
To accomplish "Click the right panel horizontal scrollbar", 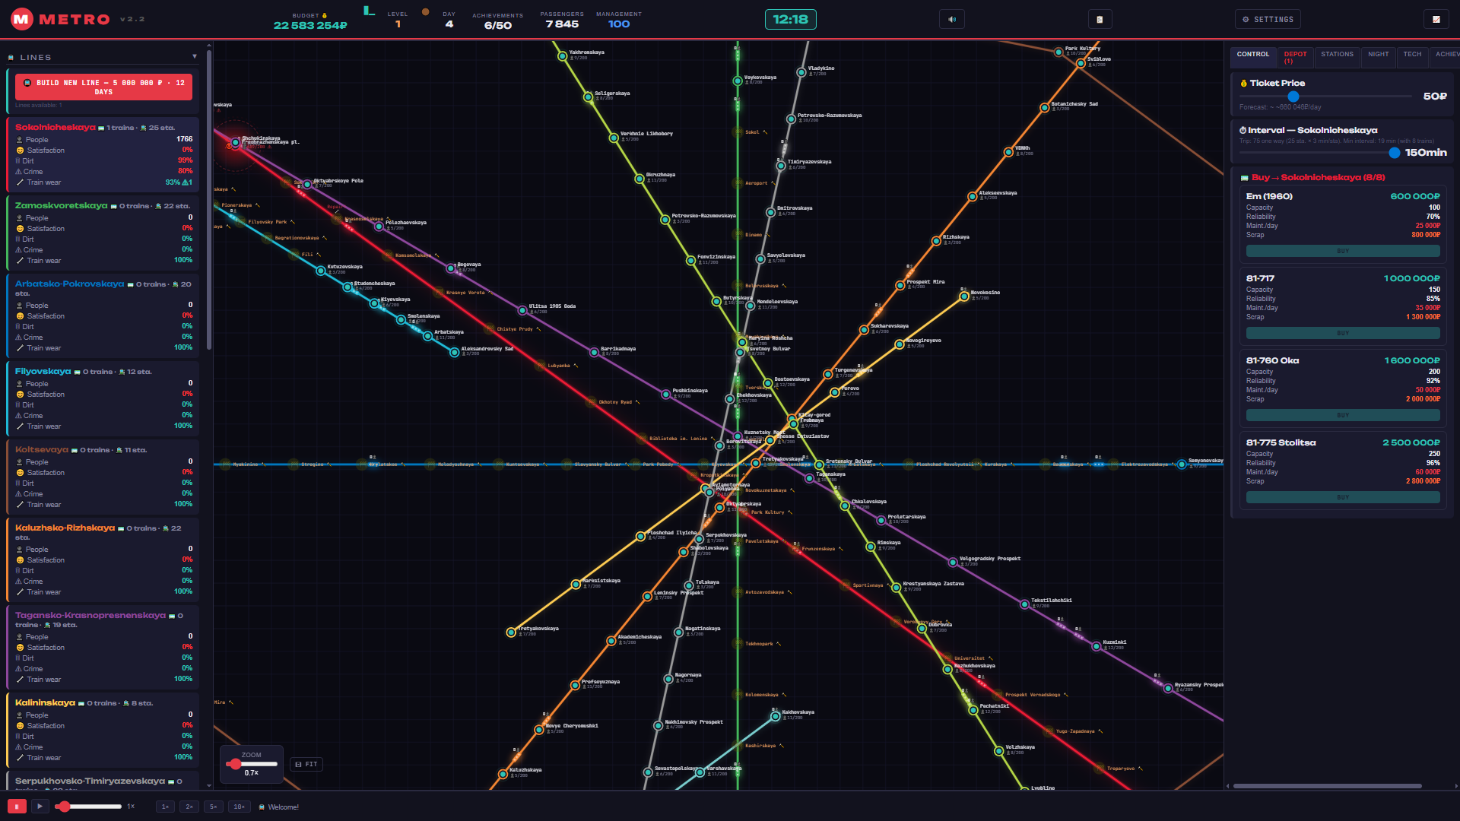I will [1327, 786].
